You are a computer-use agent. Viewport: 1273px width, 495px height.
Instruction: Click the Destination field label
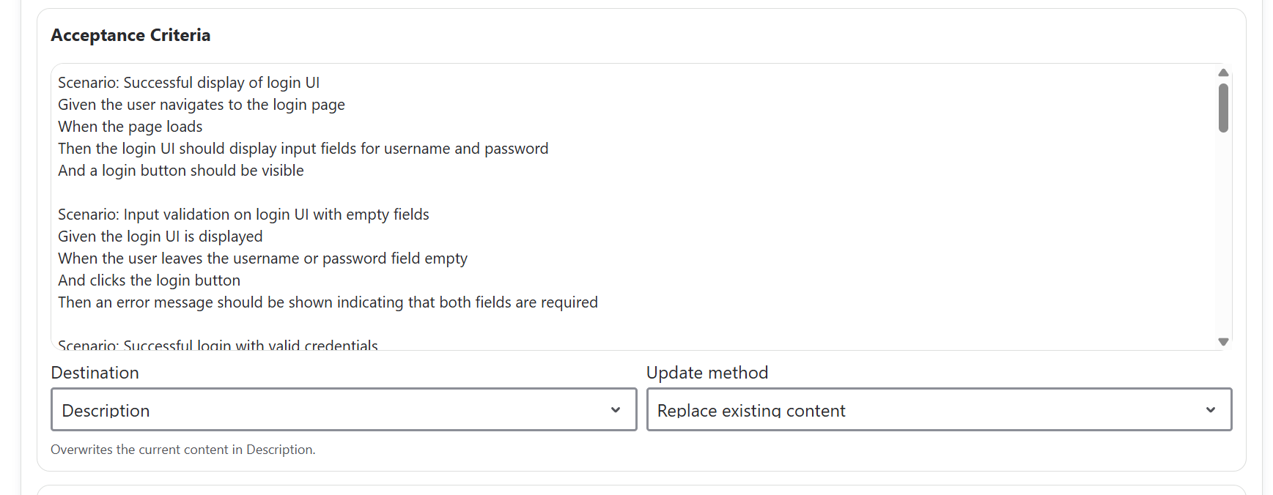click(x=95, y=373)
